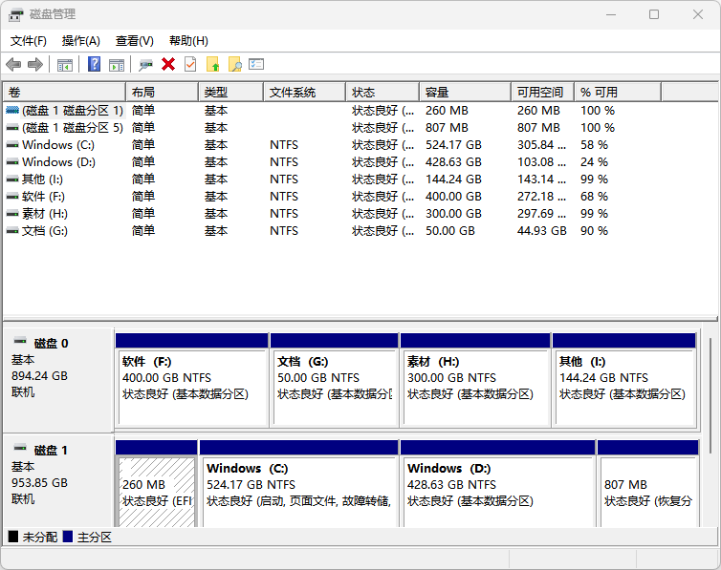Screen dimensions: 721x570
Task: Click the yellow folder up-arrow icon
Action: (213, 64)
